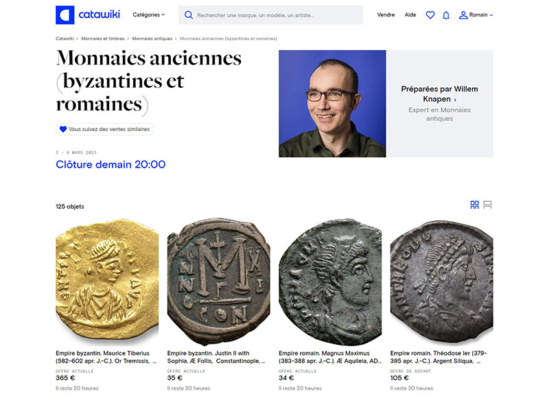Open the Aide menu item

click(x=410, y=15)
